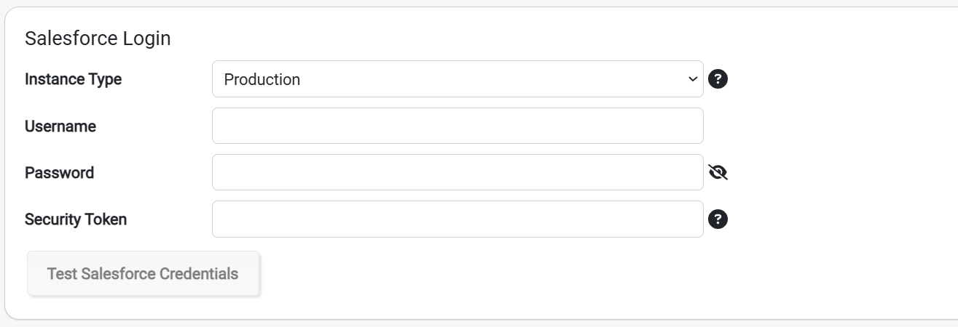The height and width of the screenshot is (327, 958).
Task: Show password text using the eye-slash icon
Action: [718, 172]
